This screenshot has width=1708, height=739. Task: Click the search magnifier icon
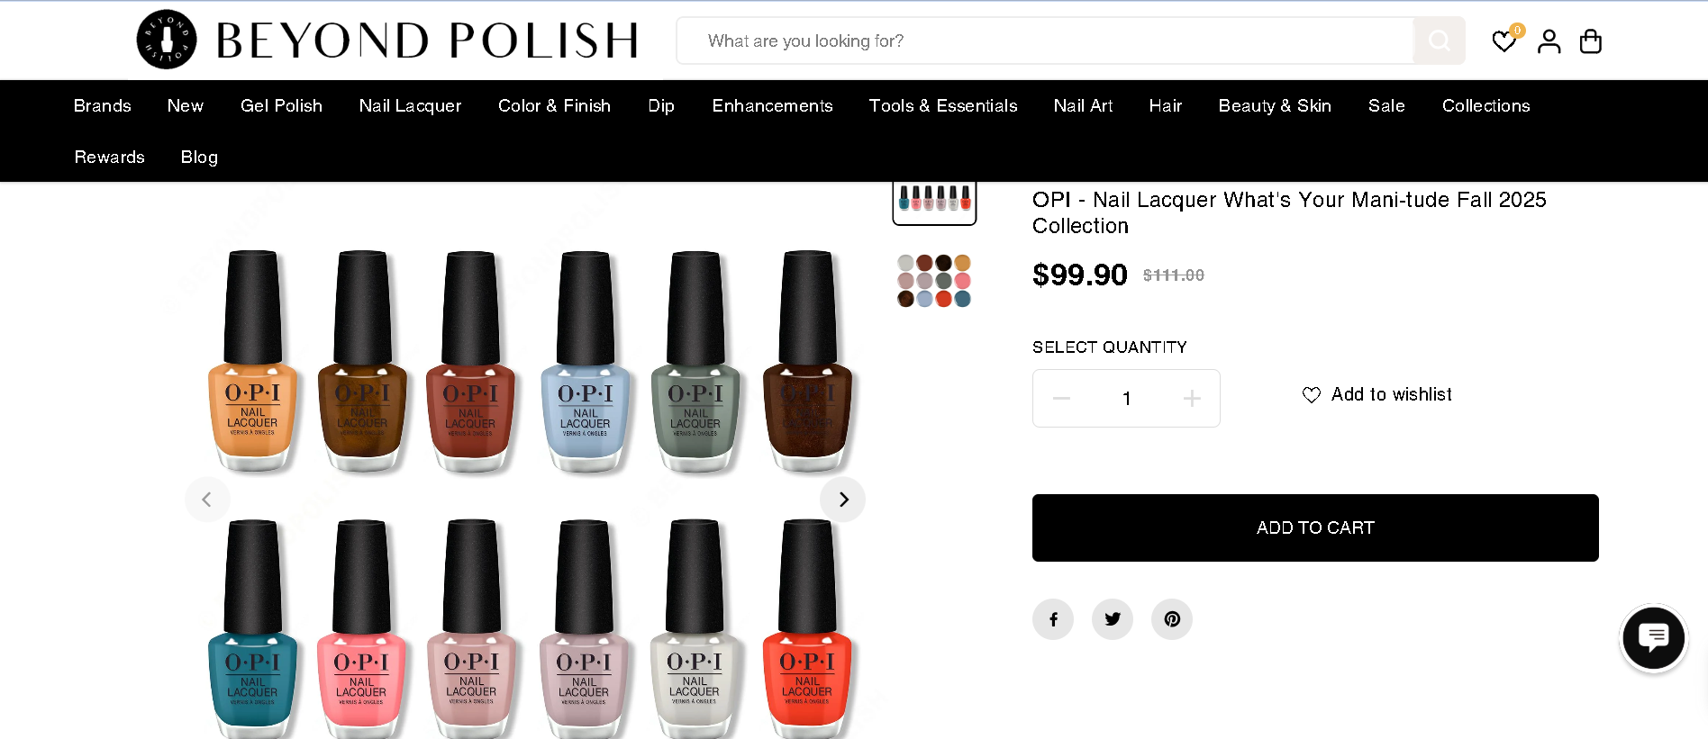(x=1439, y=41)
